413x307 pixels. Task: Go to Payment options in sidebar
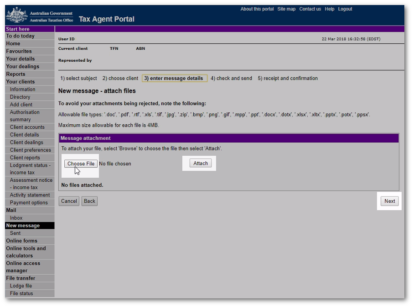point(29,203)
